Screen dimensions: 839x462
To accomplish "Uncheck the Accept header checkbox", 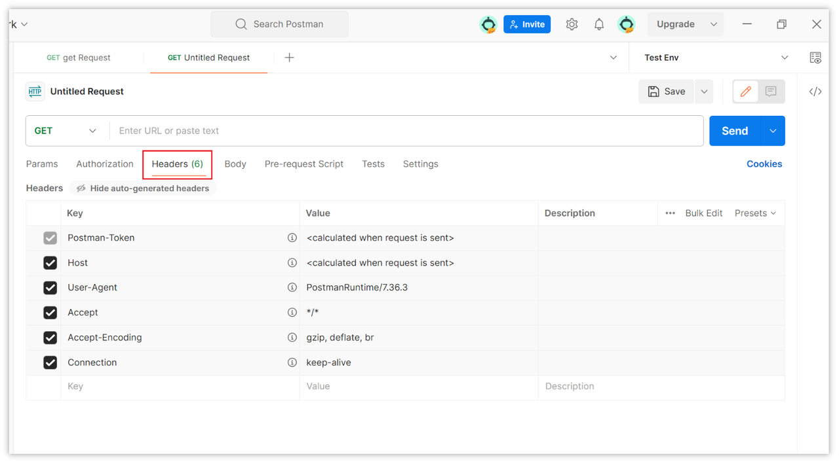I will (50, 313).
